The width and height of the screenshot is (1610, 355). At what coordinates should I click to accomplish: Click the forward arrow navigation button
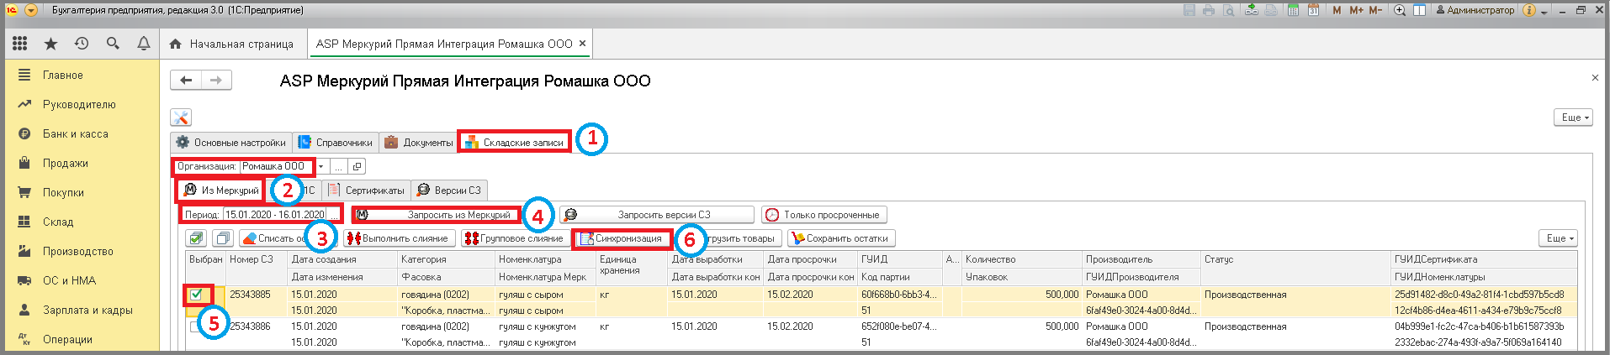(215, 80)
